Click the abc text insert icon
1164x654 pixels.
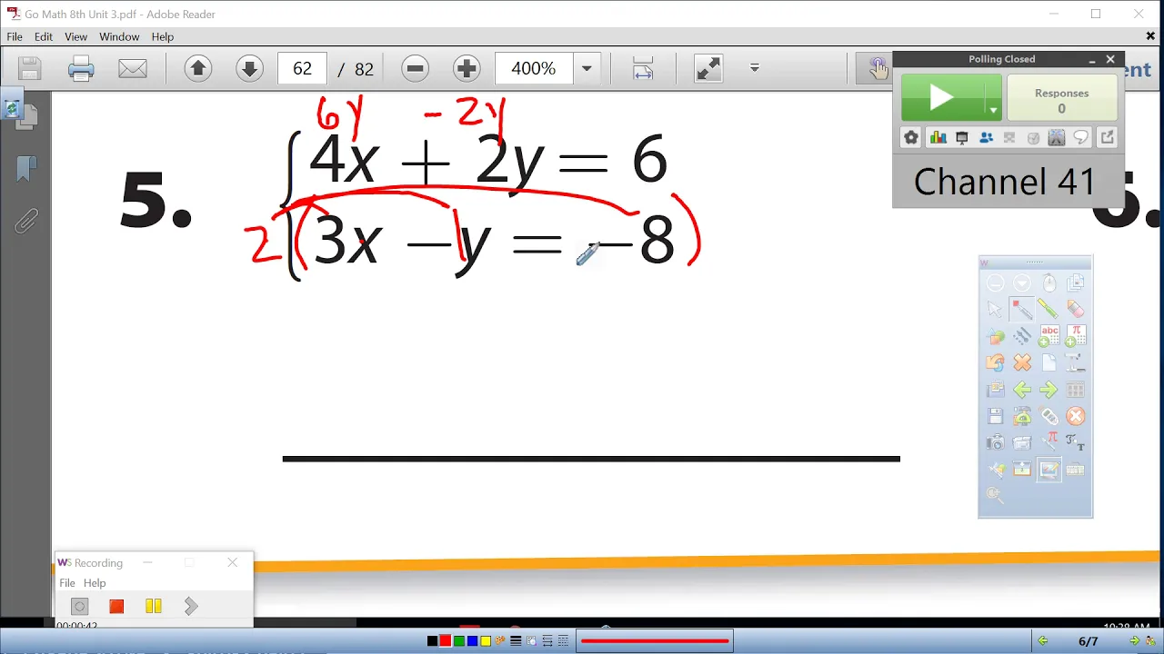1049,337
